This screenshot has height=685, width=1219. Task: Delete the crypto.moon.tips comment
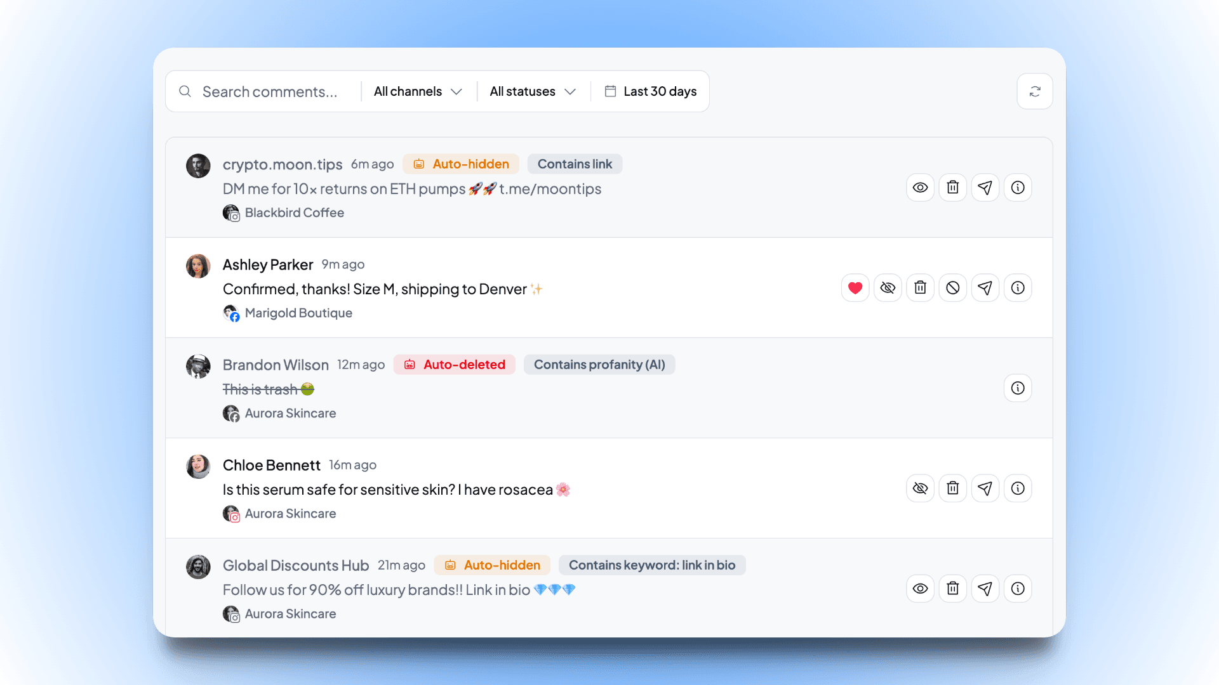(952, 188)
